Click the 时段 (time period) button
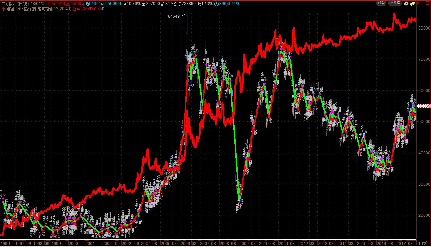Viewport: 431px width, 247px height. [x=381, y=3]
